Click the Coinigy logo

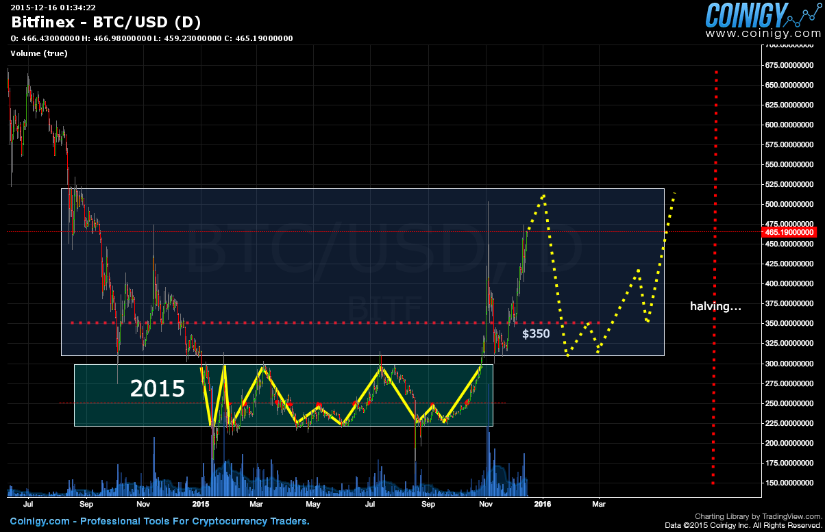763,14
